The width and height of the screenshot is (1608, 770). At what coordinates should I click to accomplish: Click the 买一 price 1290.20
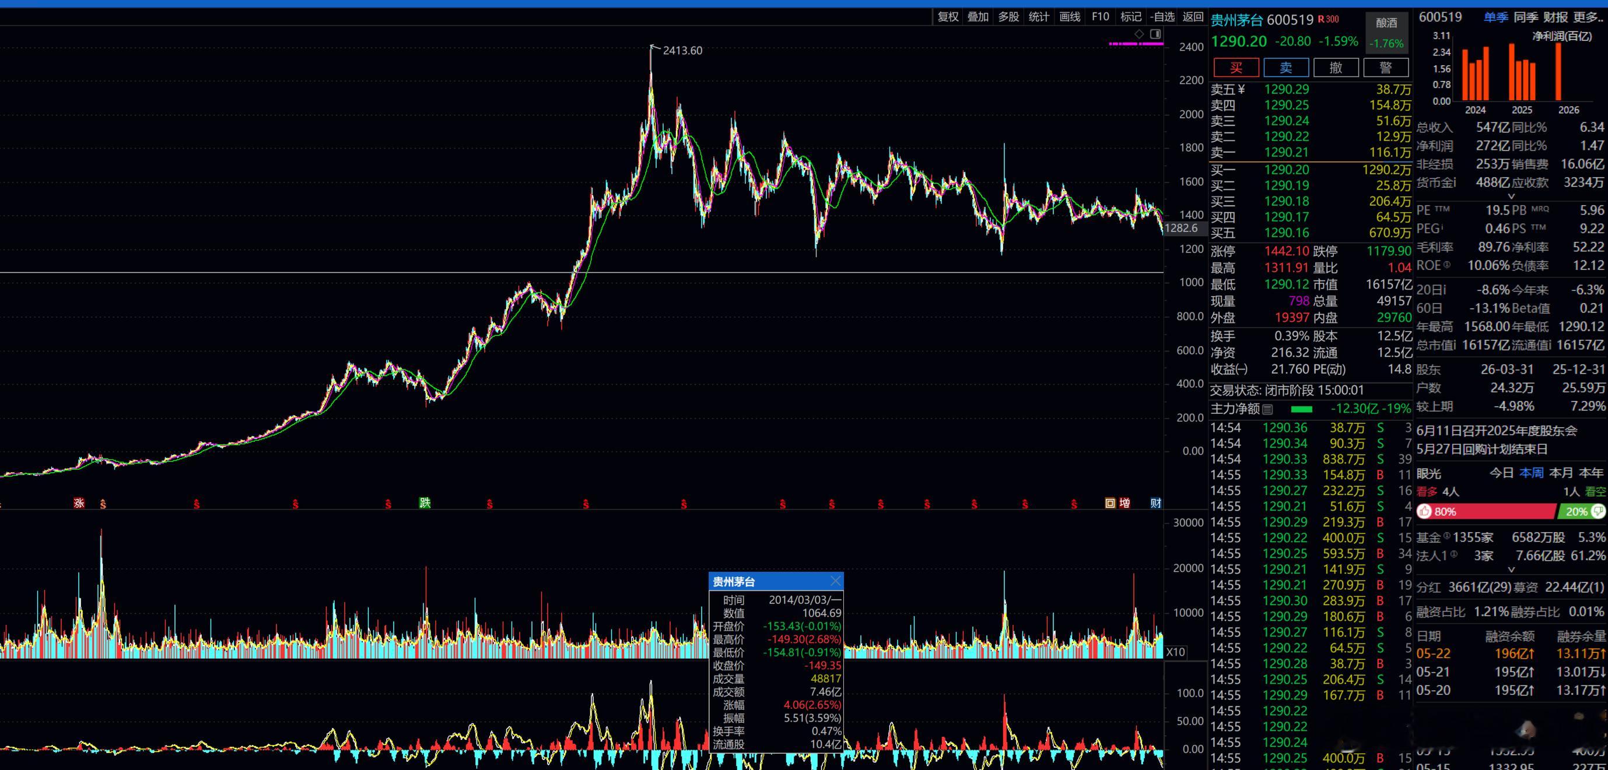coord(1286,170)
